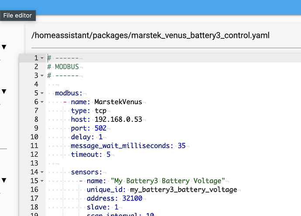
Task: Collapse the modbus block fold on line 5
Action: pos(42,93)
